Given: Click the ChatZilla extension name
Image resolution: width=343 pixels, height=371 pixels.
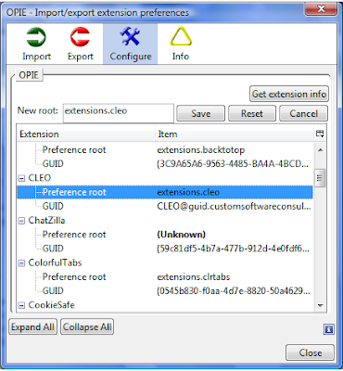Looking at the screenshot, I should tap(46, 221).
